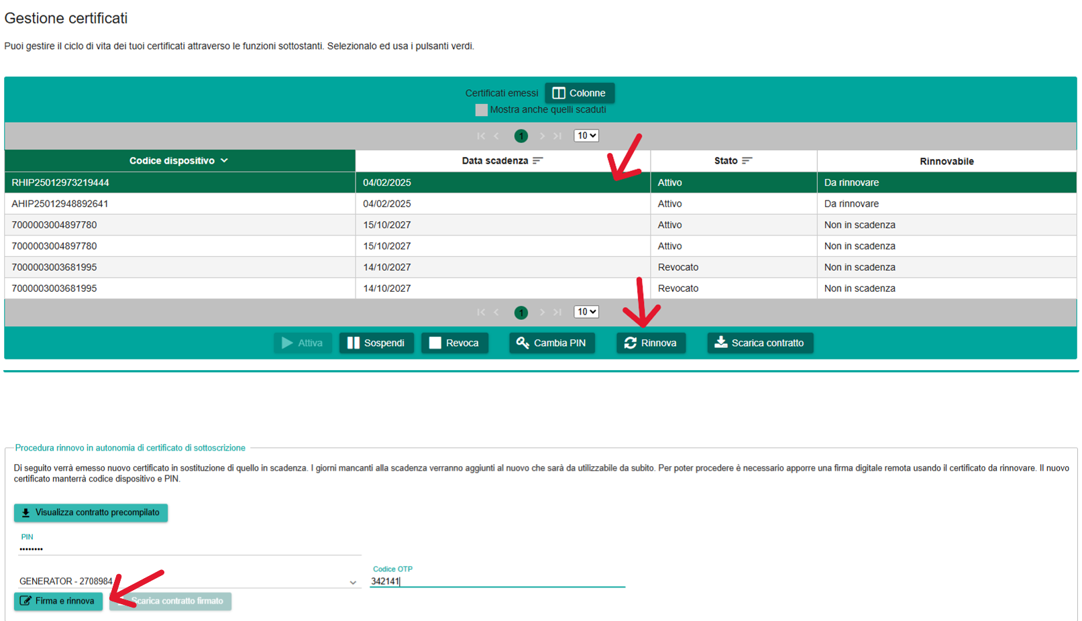Revoke certificate with Revoca button

tap(454, 343)
